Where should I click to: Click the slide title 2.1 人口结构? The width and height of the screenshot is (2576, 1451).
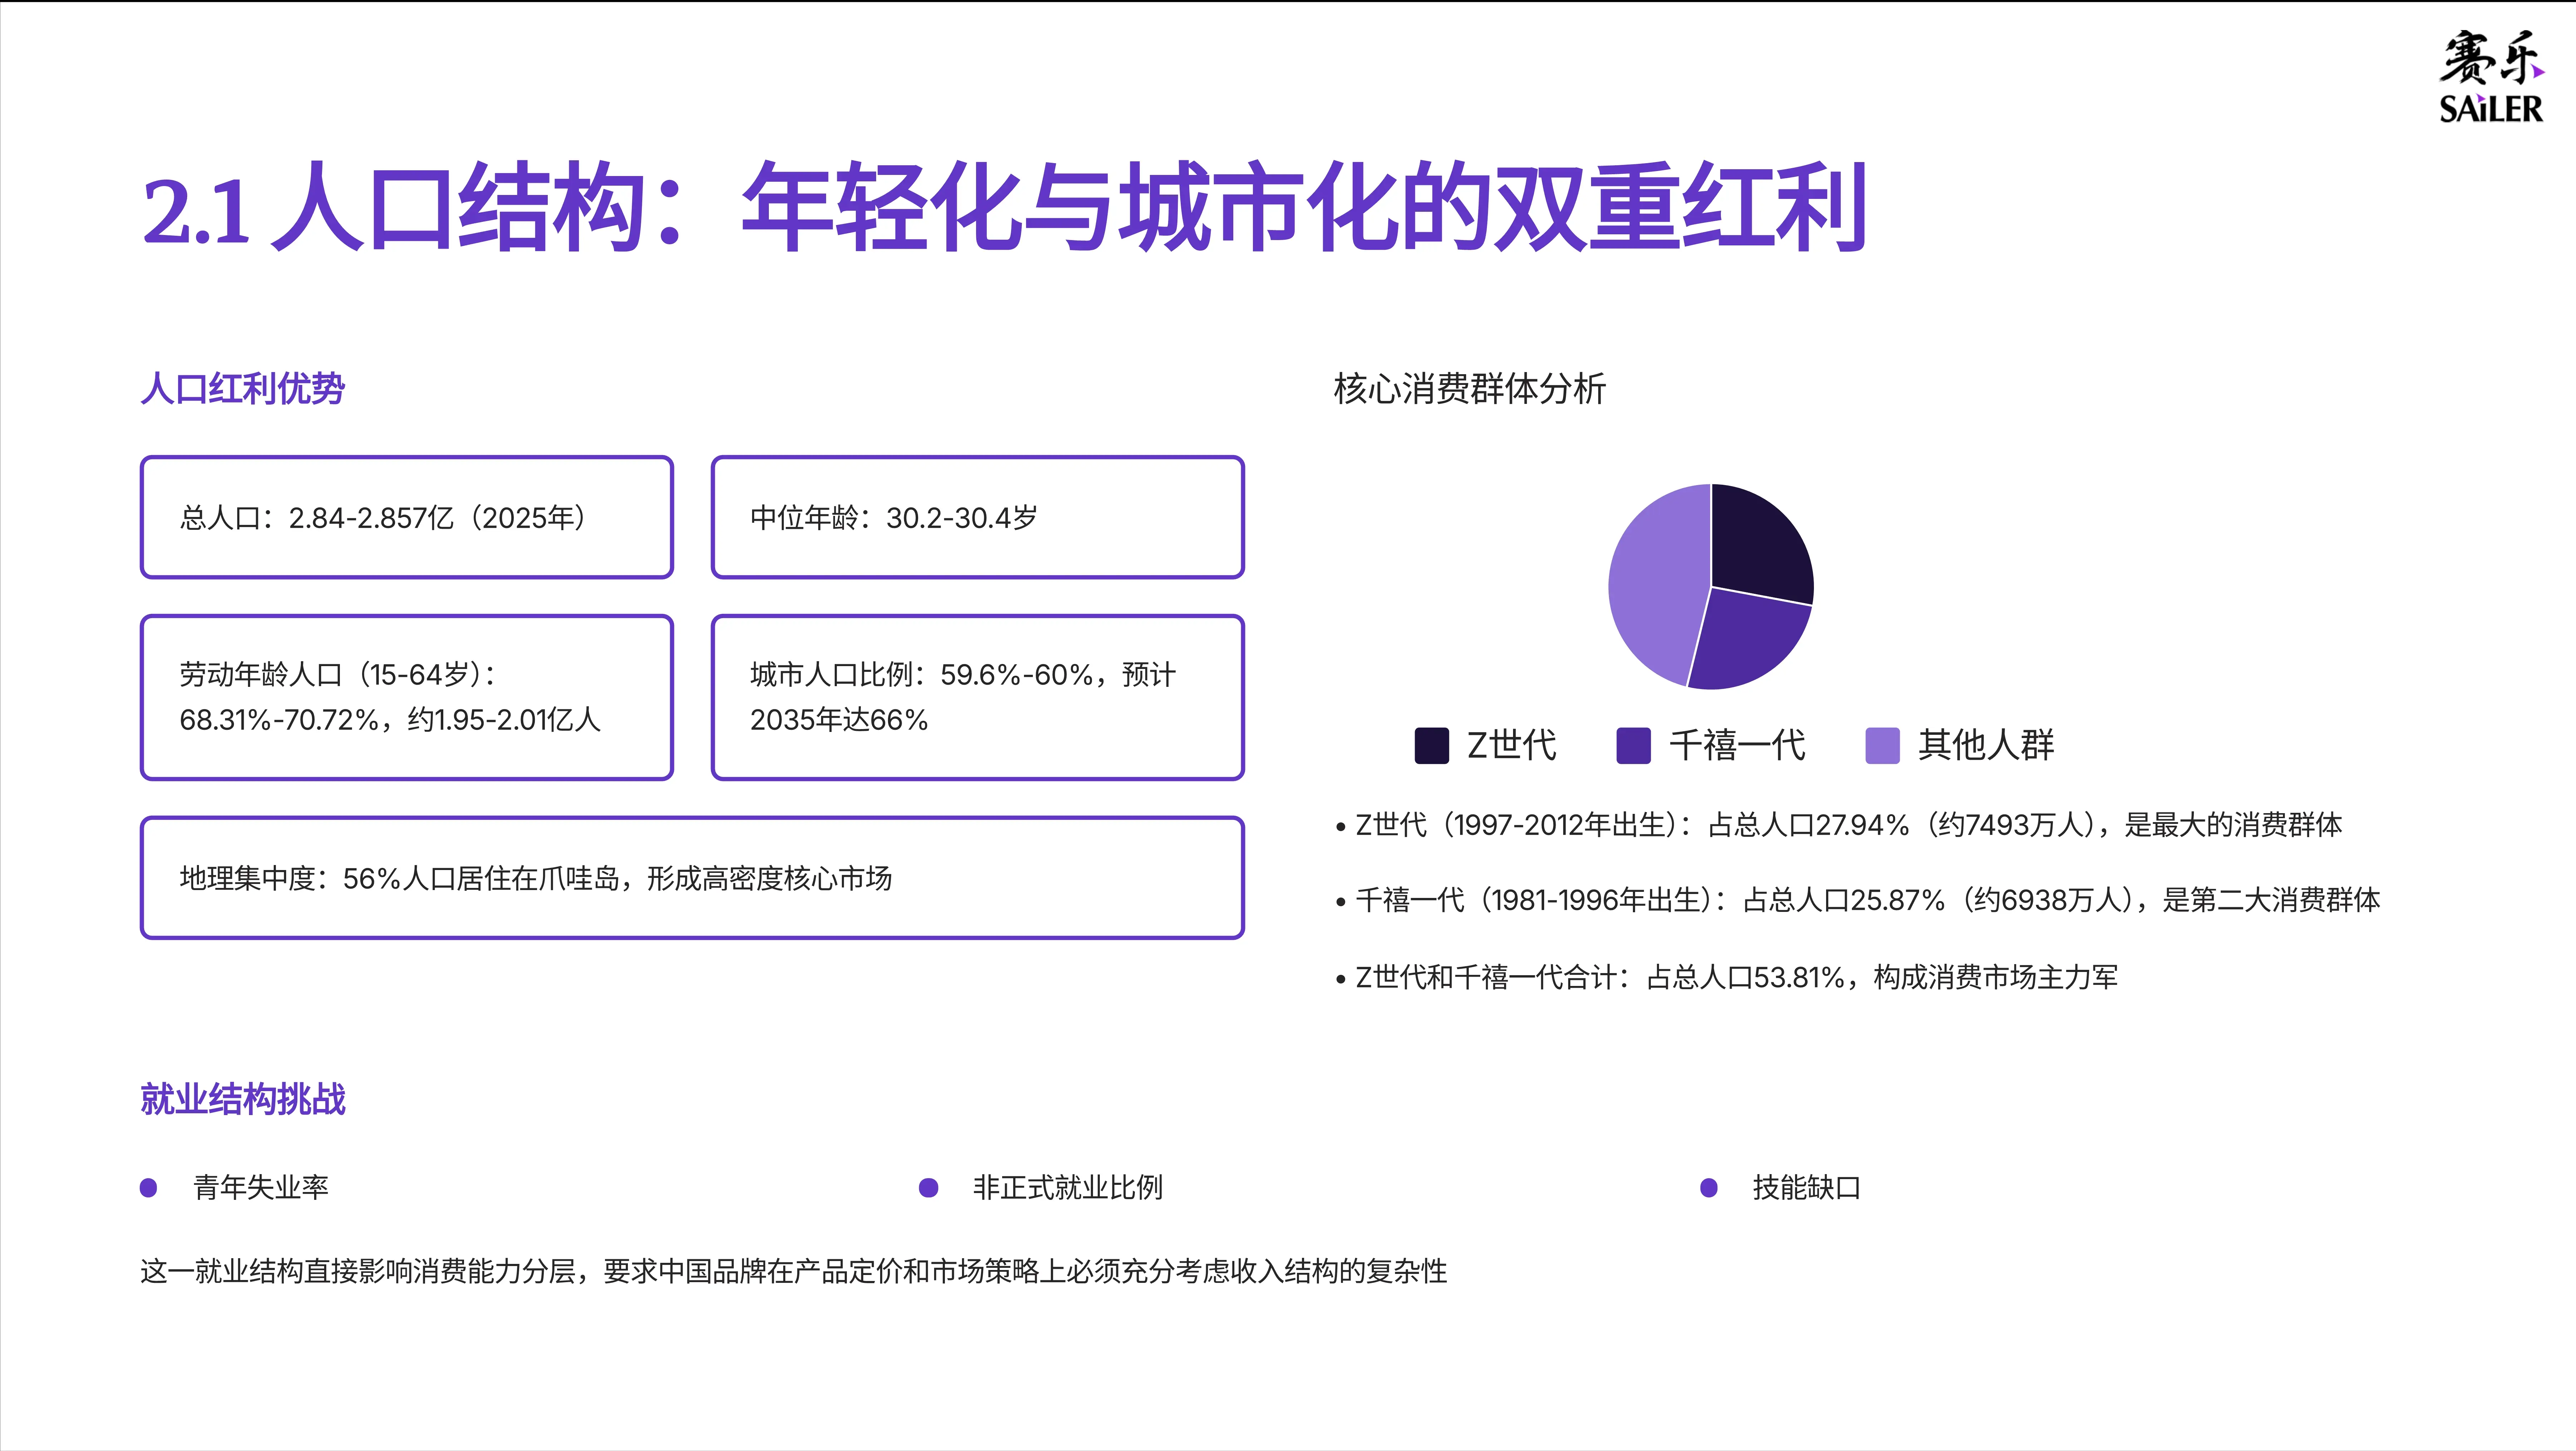click(x=1003, y=207)
